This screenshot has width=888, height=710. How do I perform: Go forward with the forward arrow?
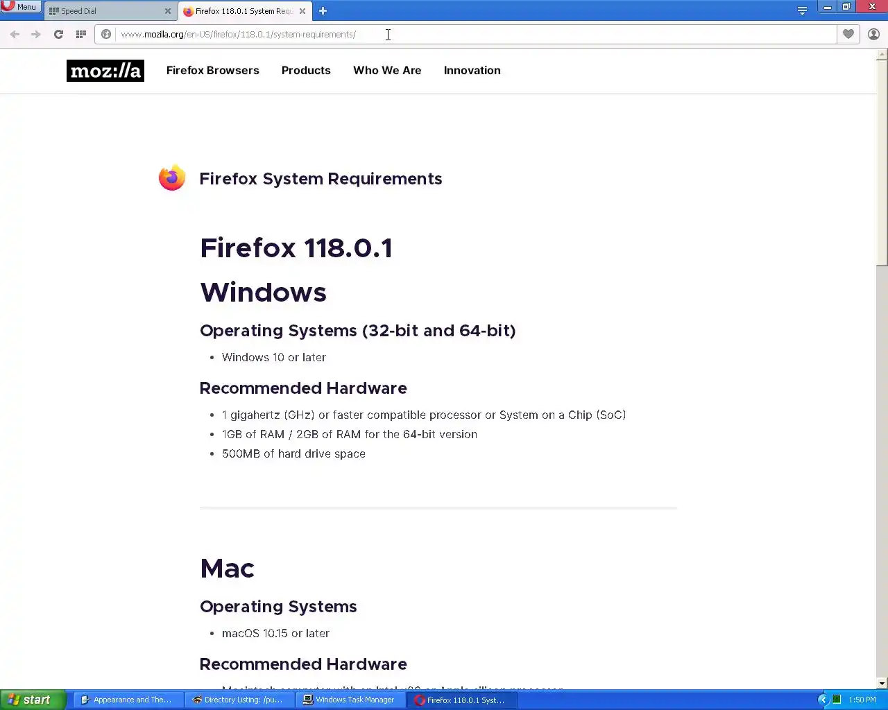pos(36,34)
